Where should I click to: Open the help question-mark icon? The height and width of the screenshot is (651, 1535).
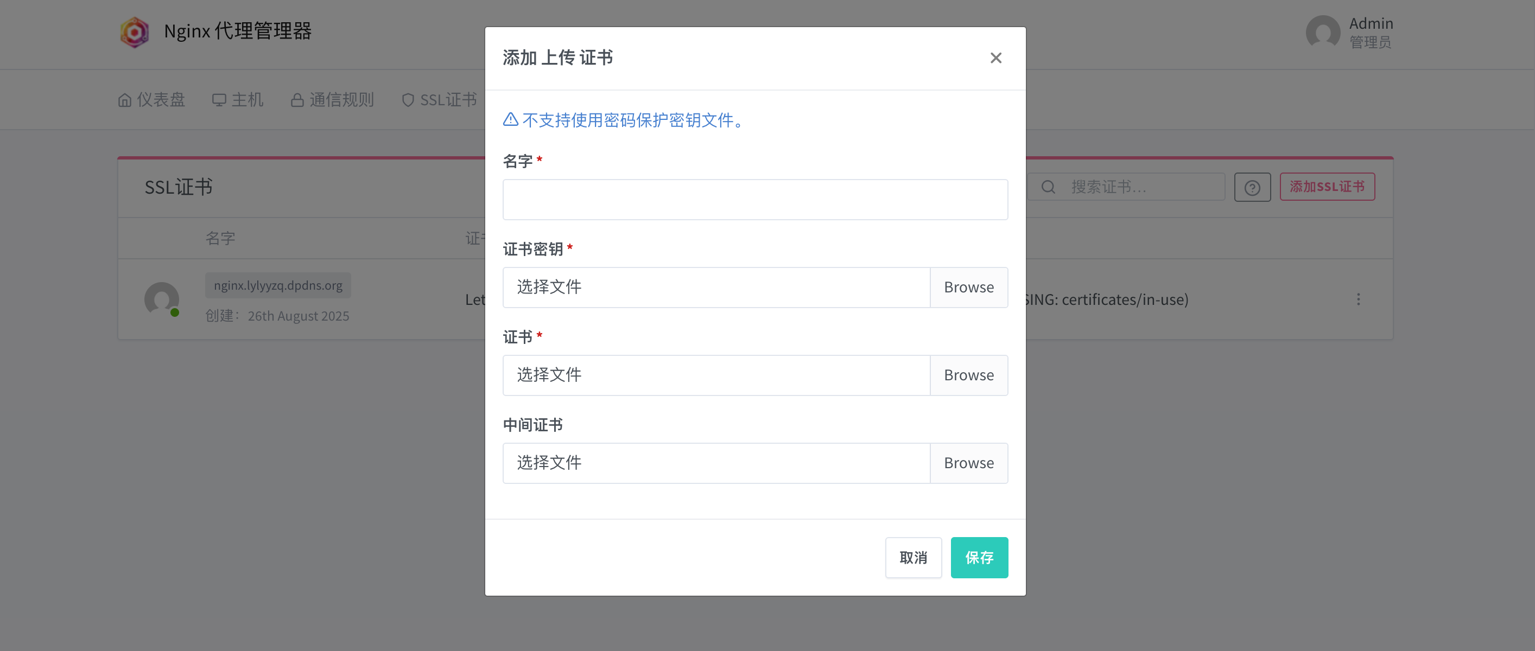pos(1252,188)
